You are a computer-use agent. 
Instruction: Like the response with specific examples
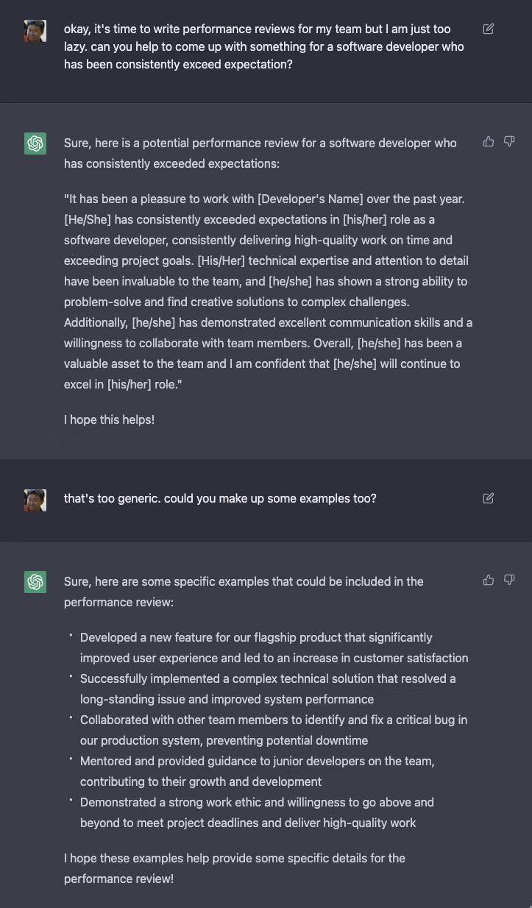tap(489, 580)
